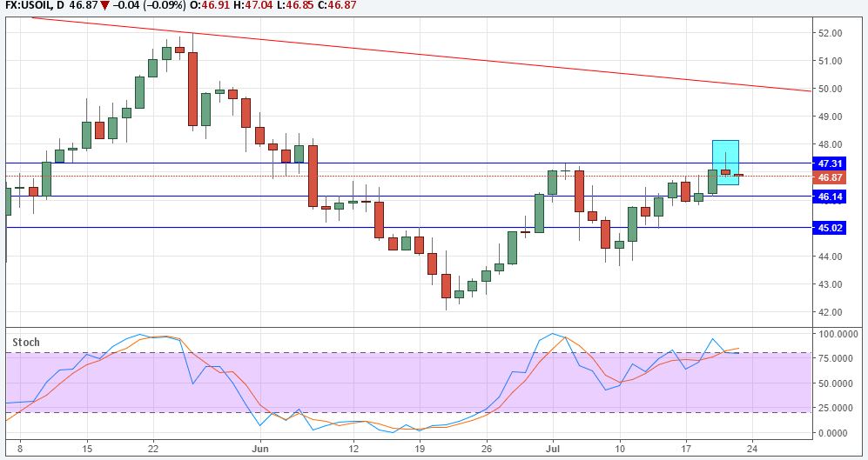The width and height of the screenshot is (868, 460).
Task: Select the red descending trend line
Action: coord(422,54)
